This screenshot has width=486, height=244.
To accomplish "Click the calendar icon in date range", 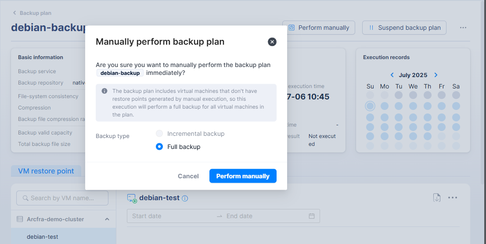I will coord(312,216).
